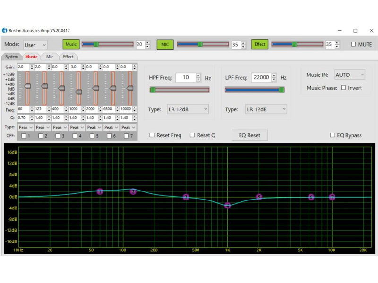This screenshot has width=378, height=283.
Task: Enable the Reset Q checkbox
Action: (x=192, y=135)
